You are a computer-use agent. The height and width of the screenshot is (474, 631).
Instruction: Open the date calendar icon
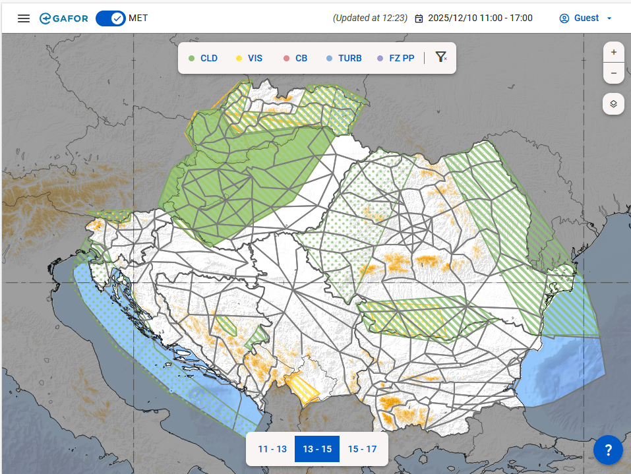419,18
